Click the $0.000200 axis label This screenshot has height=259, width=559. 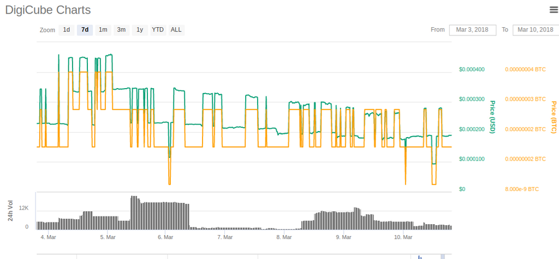point(472,129)
